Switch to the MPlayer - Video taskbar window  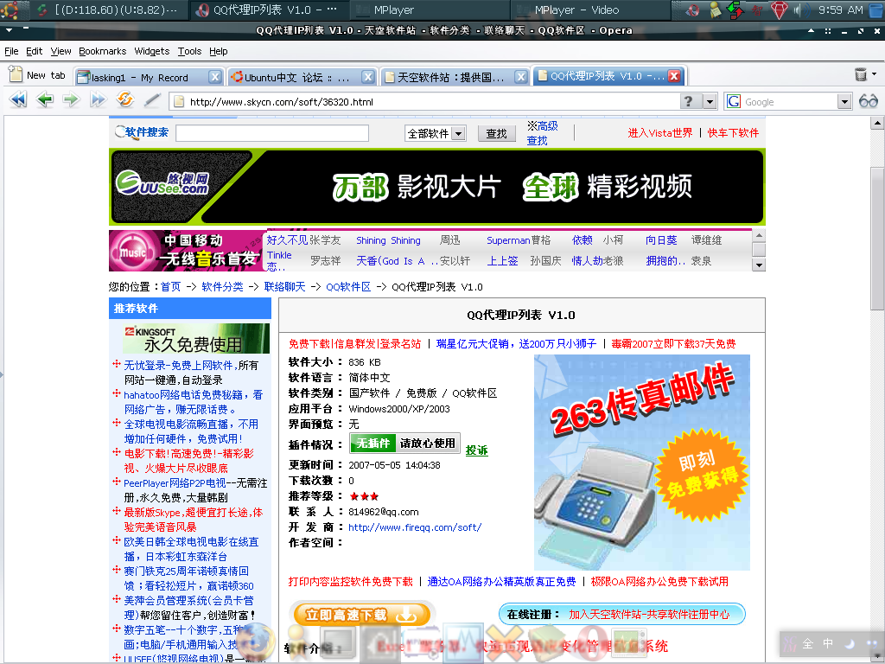pyautogui.click(x=590, y=10)
